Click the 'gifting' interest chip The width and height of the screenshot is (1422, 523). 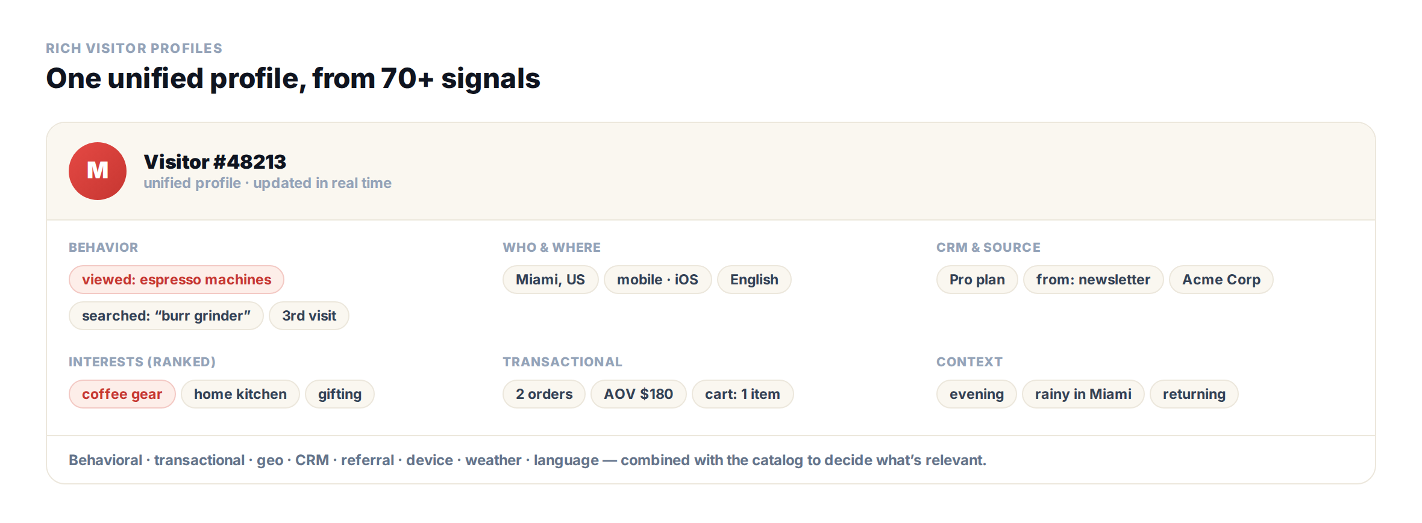coord(340,394)
